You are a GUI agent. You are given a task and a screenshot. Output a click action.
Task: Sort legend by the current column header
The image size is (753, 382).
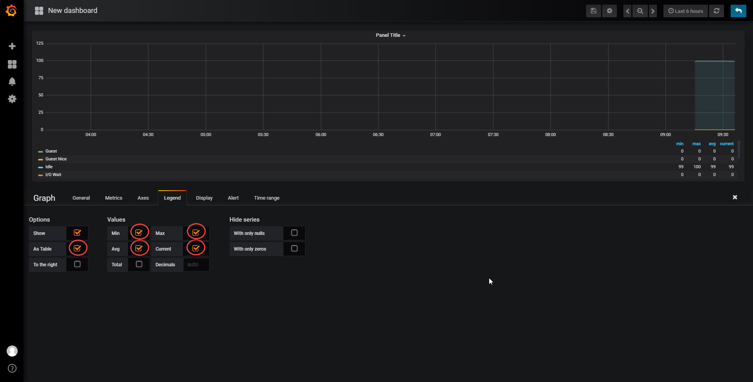click(727, 144)
